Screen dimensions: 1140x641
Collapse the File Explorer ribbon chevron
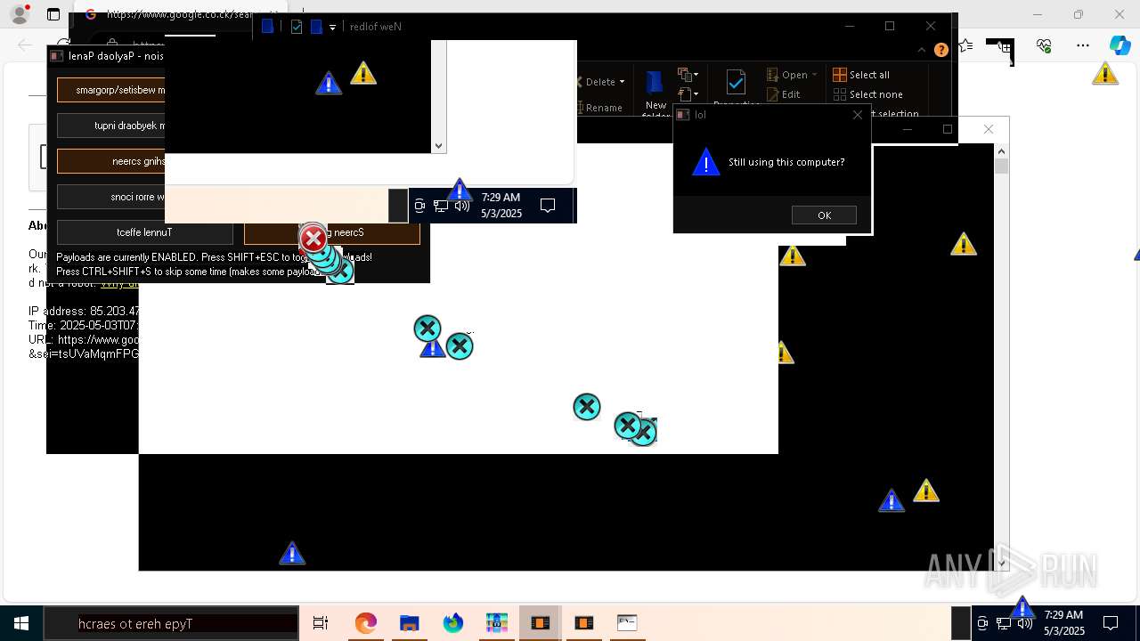click(923, 50)
